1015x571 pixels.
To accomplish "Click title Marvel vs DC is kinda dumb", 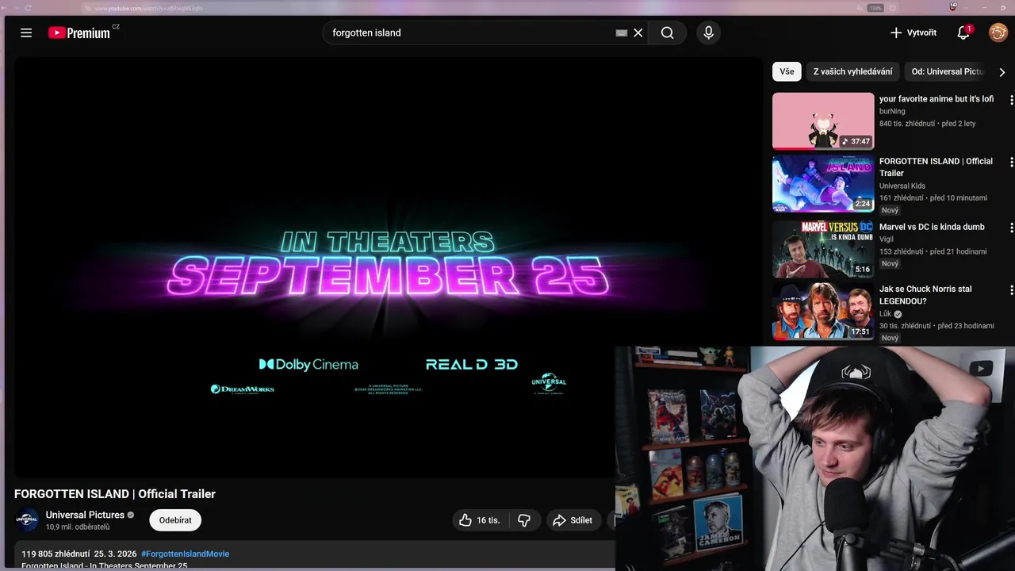I will [x=932, y=227].
